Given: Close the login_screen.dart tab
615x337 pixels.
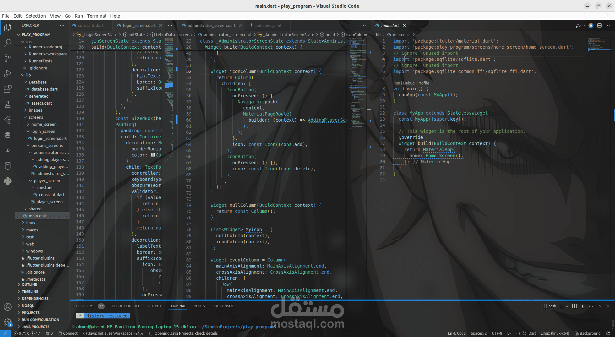Looking at the screenshot, I should pyautogui.click(x=160, y=26).
